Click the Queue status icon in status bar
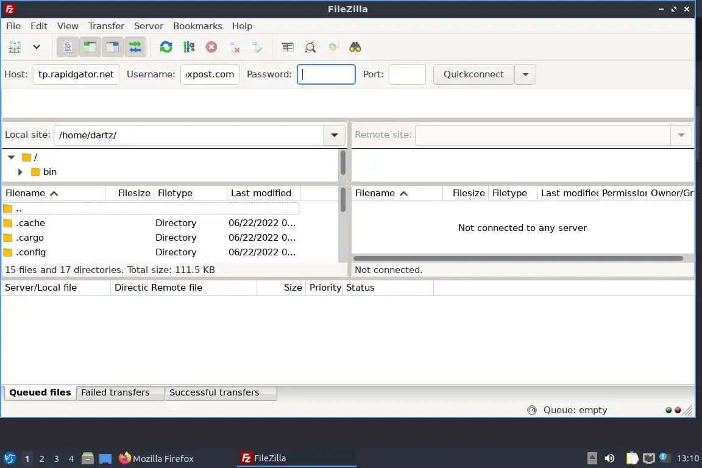The image size is (702, 468). [x=532, y=410]
